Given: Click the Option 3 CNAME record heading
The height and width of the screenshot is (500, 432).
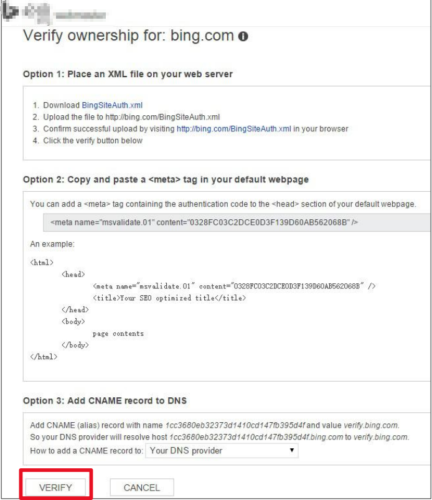Looking at the screenshot, I should click(105, 400).
